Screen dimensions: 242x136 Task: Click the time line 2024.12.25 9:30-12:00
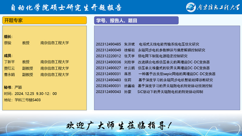pyautogui.click(x=30, y=93)
